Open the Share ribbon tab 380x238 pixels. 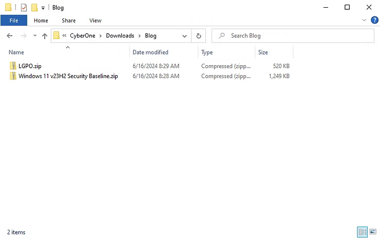coord(69,21)
